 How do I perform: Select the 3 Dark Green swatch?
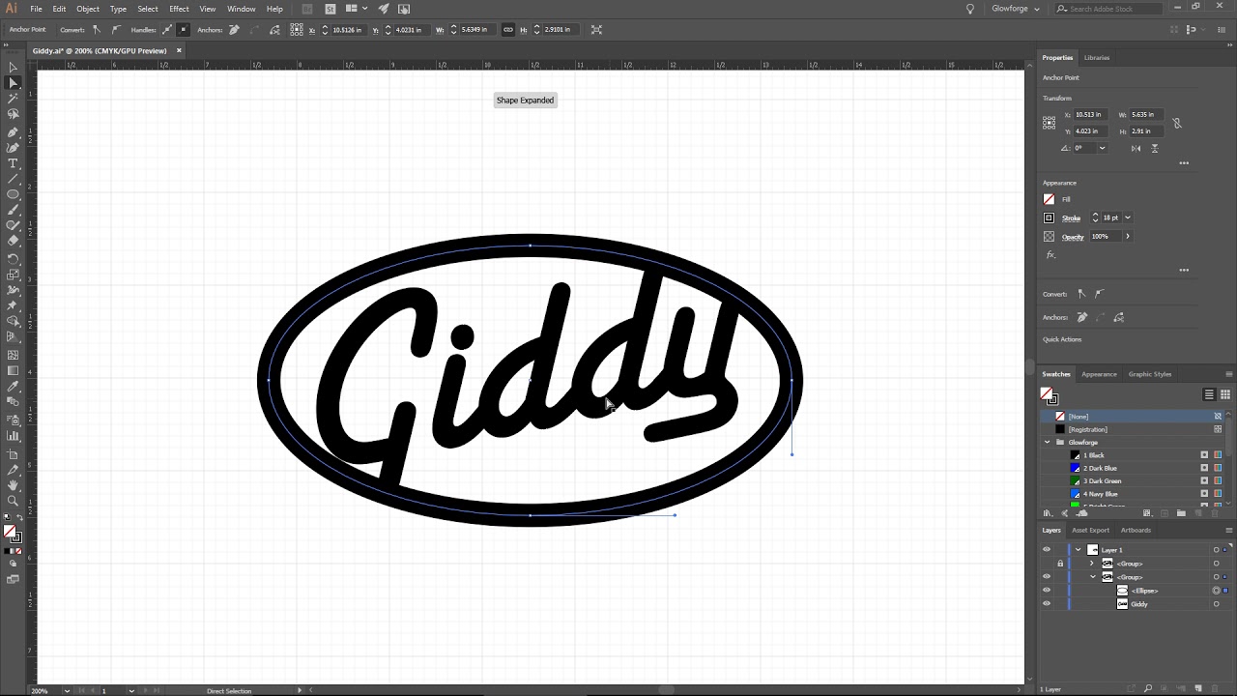(1133, 481)
